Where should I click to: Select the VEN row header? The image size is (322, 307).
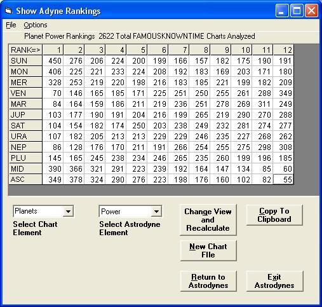coord(25,93)
